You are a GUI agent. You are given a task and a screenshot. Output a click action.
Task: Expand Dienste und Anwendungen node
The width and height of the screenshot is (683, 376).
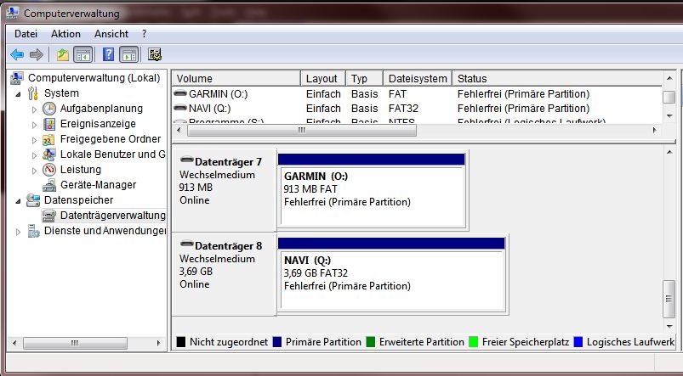(18, 232)
